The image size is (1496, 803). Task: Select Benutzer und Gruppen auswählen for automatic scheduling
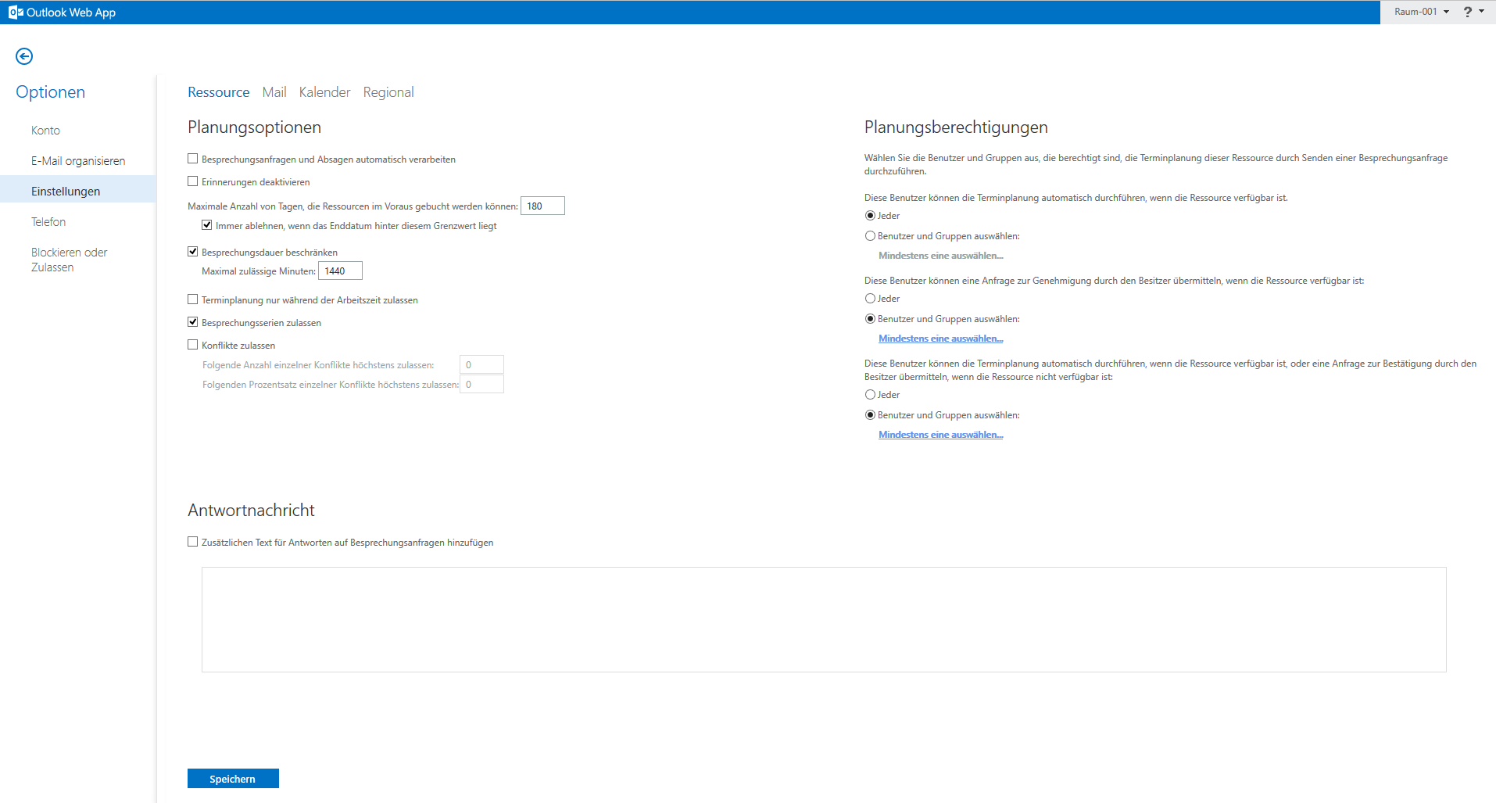point(870,236)
